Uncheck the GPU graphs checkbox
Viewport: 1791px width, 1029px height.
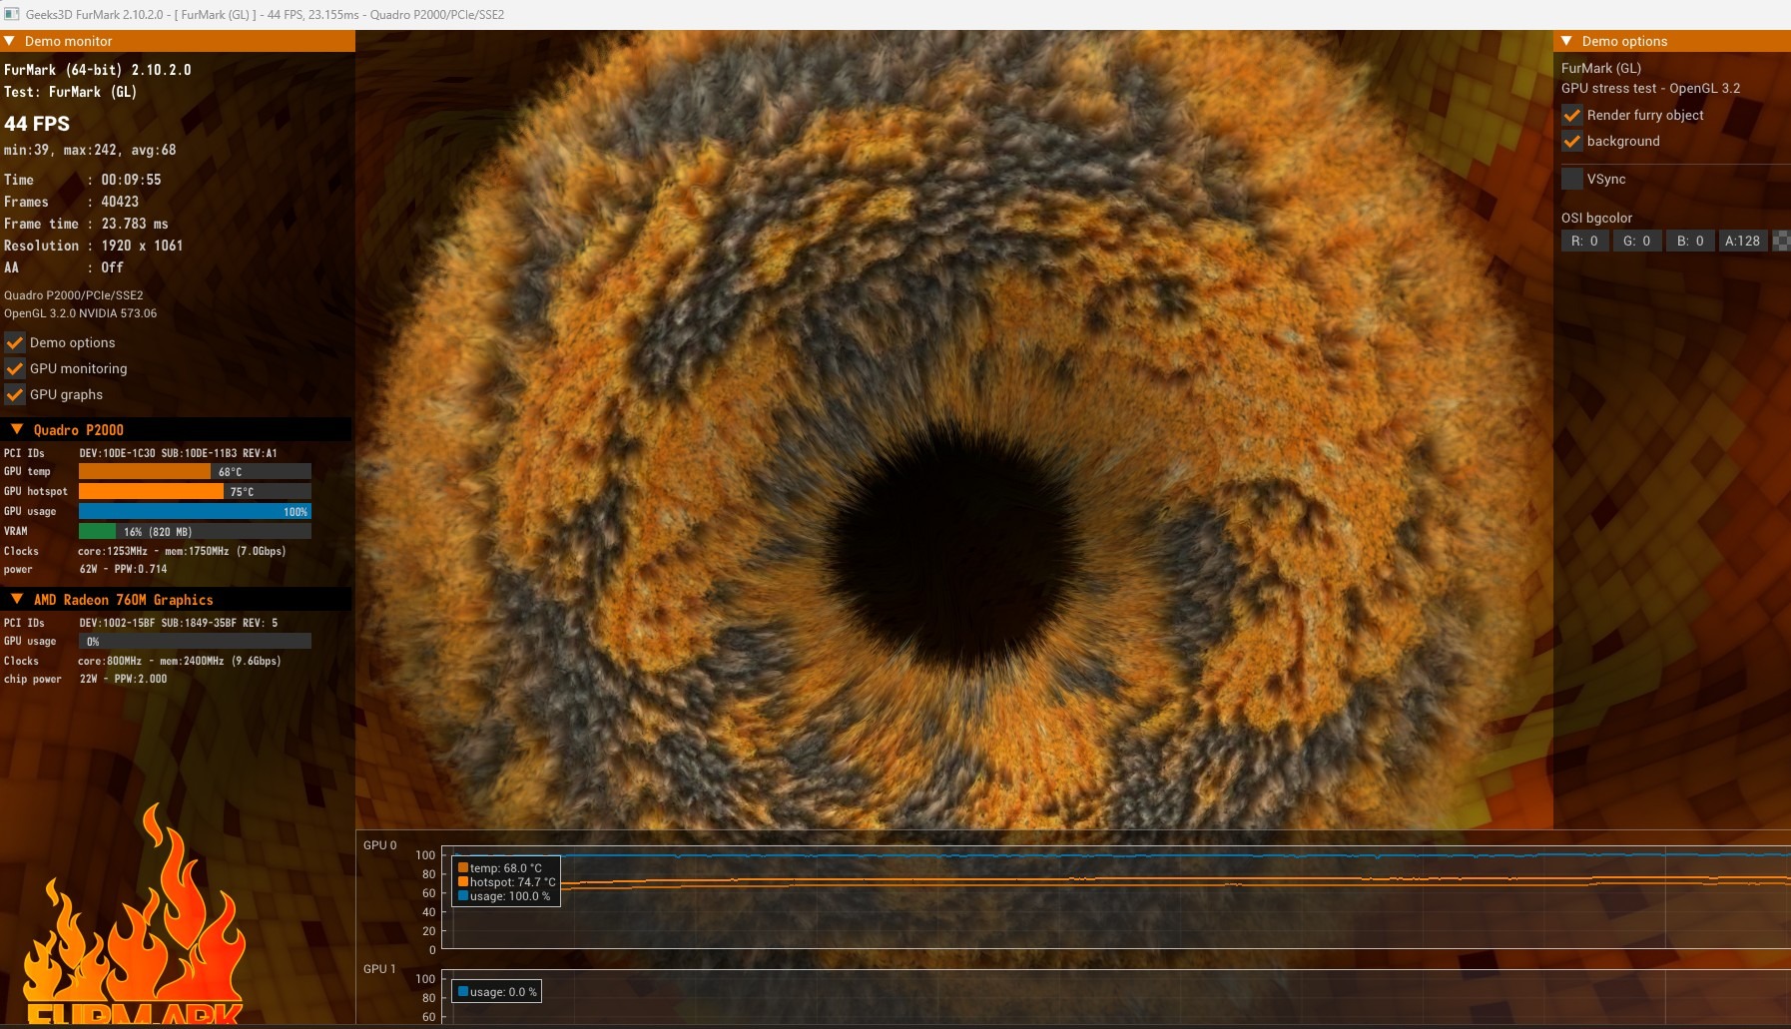point(15,394)
